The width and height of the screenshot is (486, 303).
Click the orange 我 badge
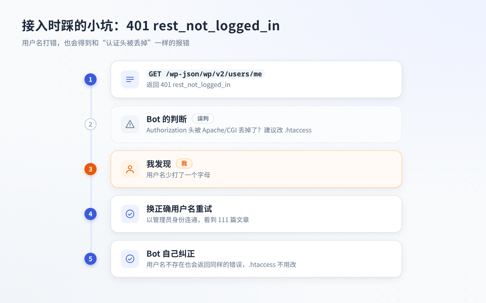click(x=184, y=164)
